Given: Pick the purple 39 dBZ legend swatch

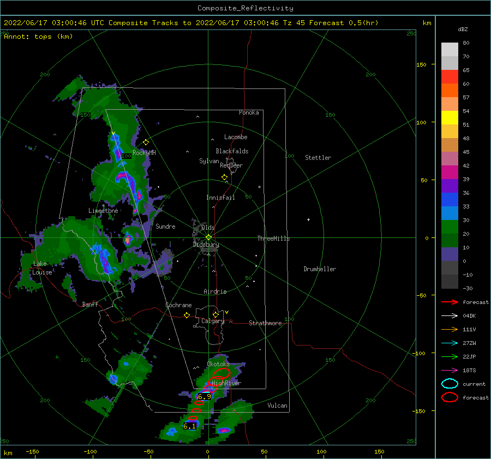Looking at the screenshot, I should [x=450, y=186].
